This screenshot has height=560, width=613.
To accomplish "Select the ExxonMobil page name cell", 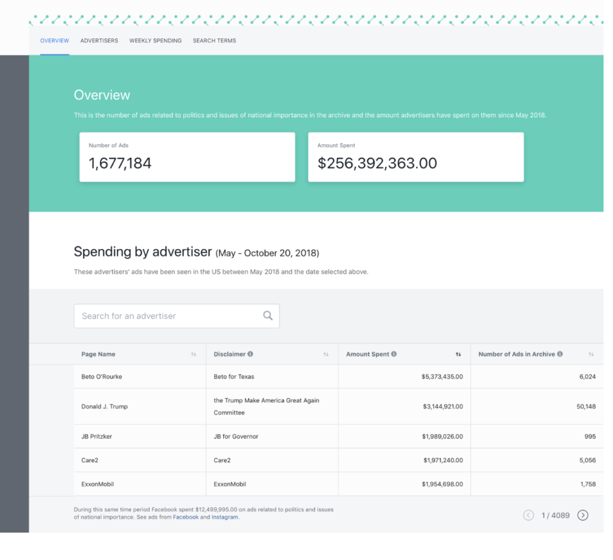I will pos(140,484).
